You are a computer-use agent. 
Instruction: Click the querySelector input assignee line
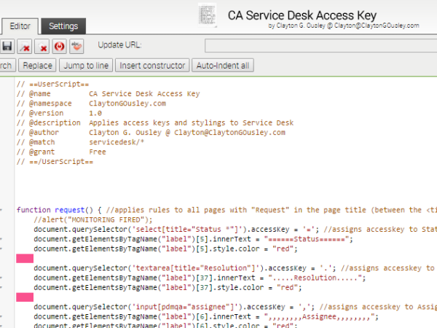235,307
